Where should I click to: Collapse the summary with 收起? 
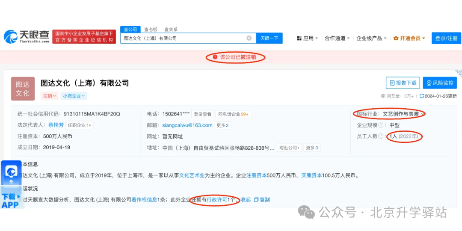click(246, 200)
